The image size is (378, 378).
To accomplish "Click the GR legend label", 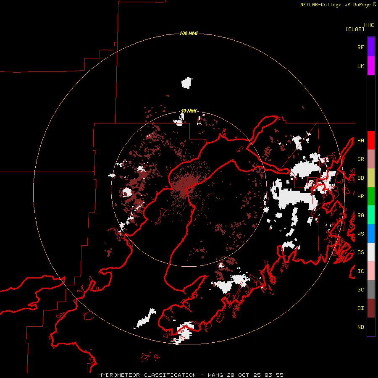I will click(361, 159).
